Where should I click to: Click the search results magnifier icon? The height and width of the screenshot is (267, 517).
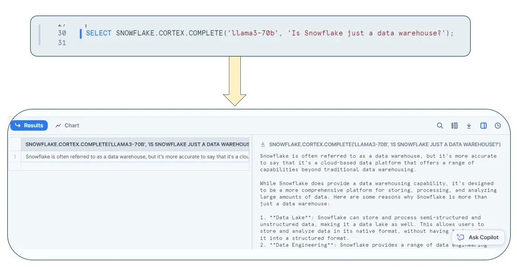tap(440, 125)
